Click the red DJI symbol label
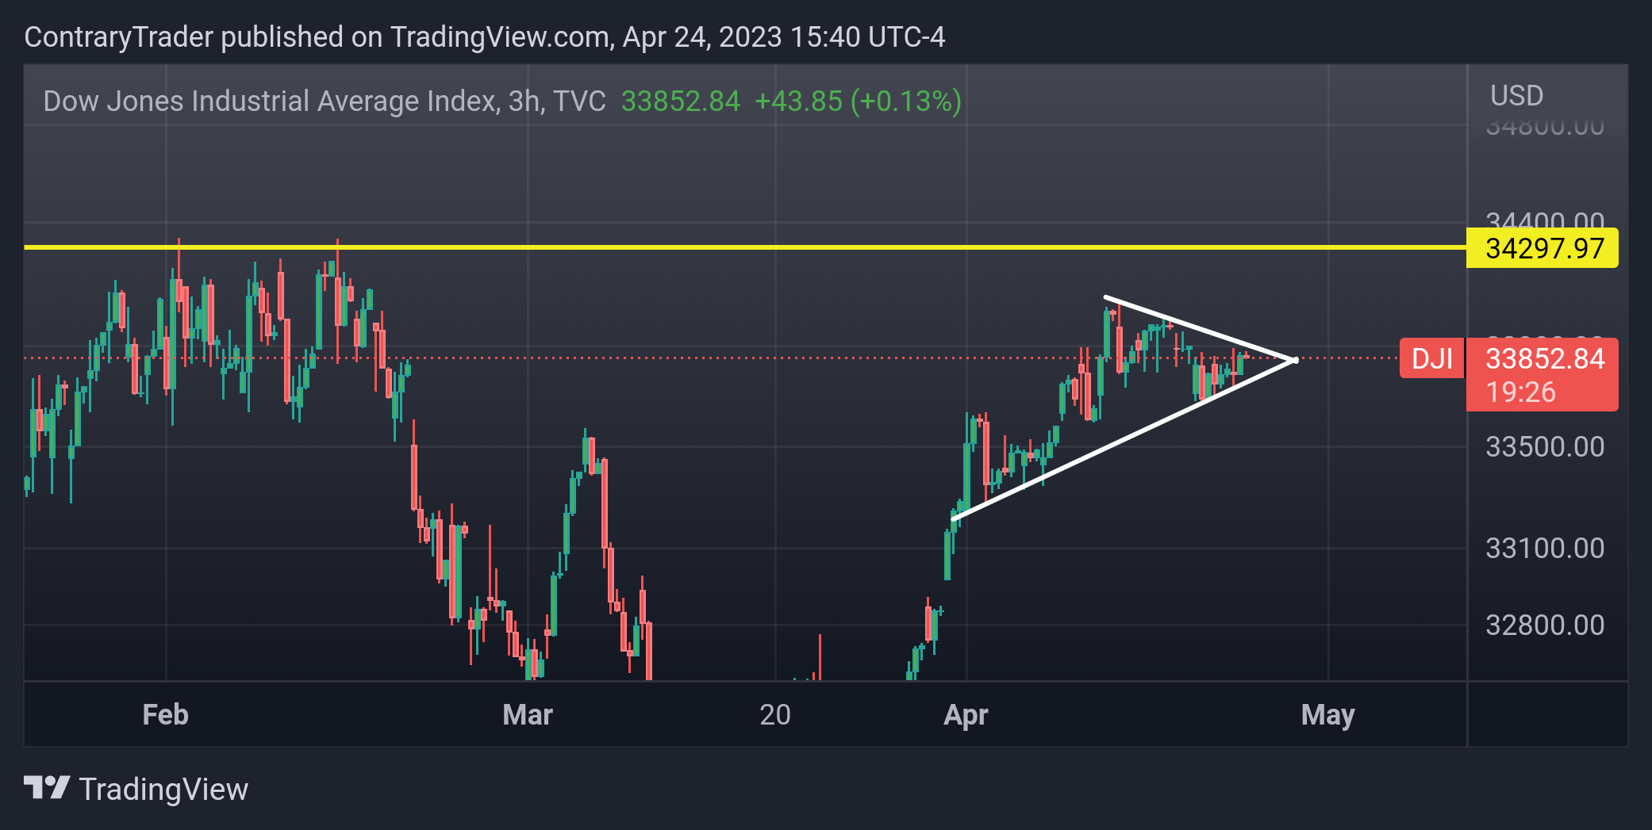This screenshot has width=1652, height=830. point(1432,358)
